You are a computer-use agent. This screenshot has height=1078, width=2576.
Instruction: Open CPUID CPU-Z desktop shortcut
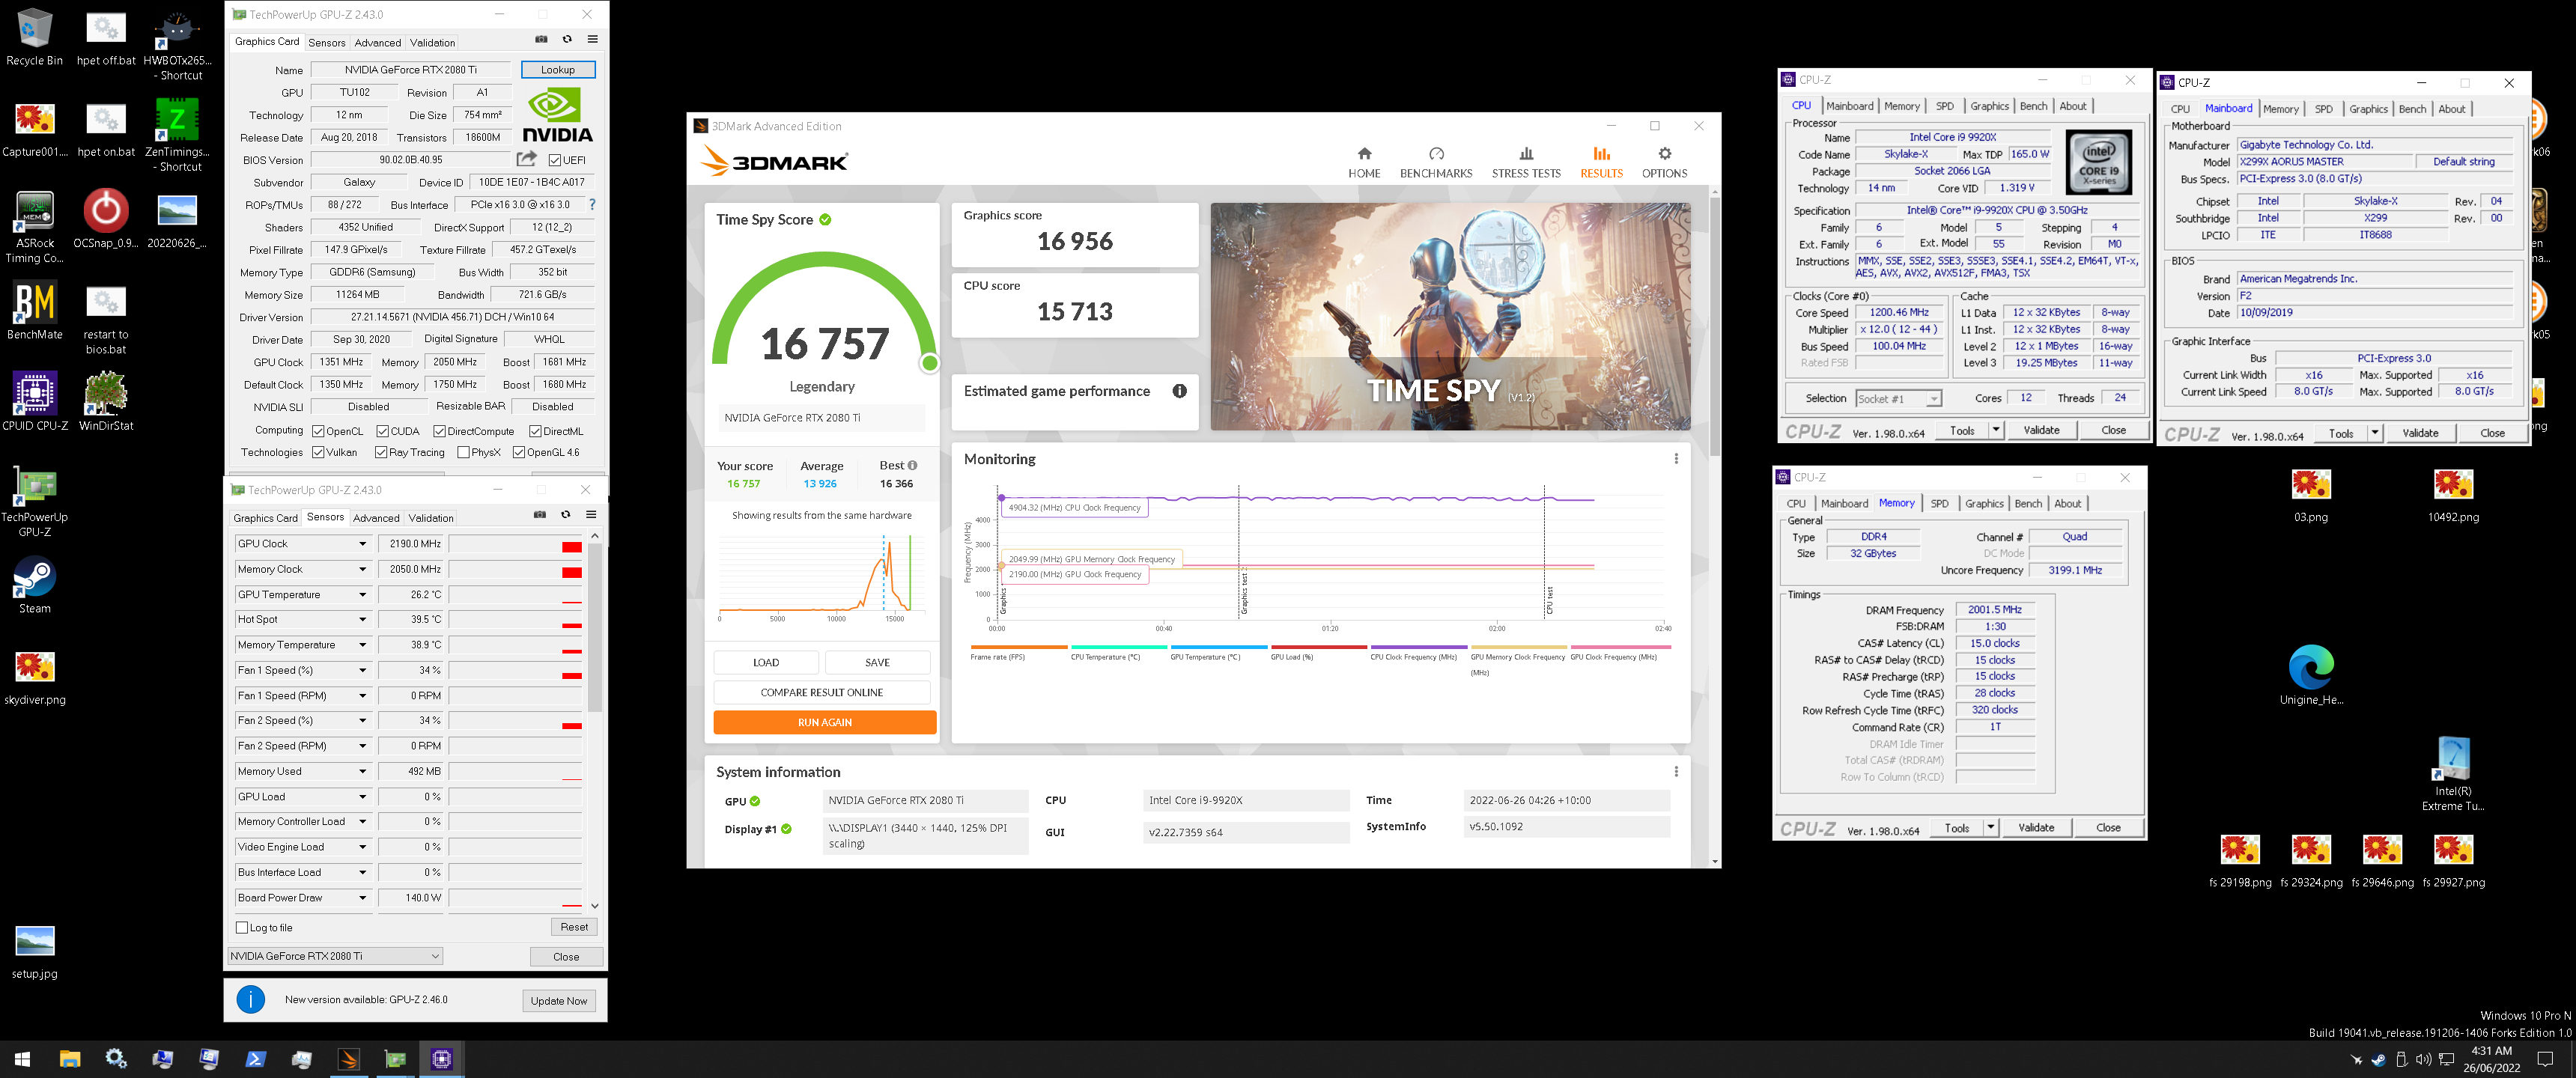point(34,402)
